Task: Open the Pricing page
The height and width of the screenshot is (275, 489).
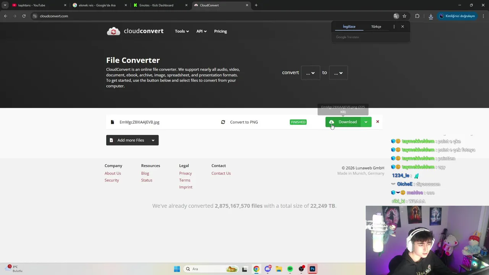Action: 220,31
